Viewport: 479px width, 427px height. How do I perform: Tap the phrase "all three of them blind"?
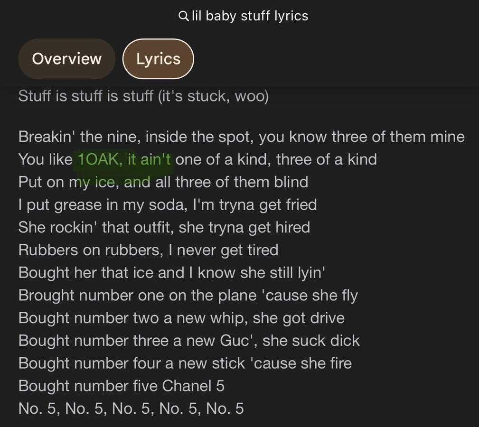232,182
